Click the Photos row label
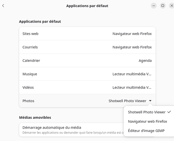The image size is (174, 141). [x=29, y=101]
